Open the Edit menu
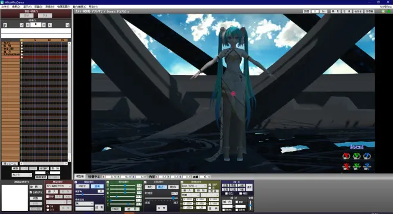The height and width of the screenshot is (214, 393). coord(16,7)
